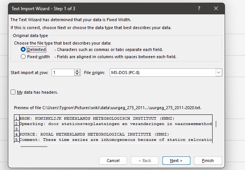Screen dimensions: 245x170
Task: Choose the Fixed width file type
Action: (23, 57)
